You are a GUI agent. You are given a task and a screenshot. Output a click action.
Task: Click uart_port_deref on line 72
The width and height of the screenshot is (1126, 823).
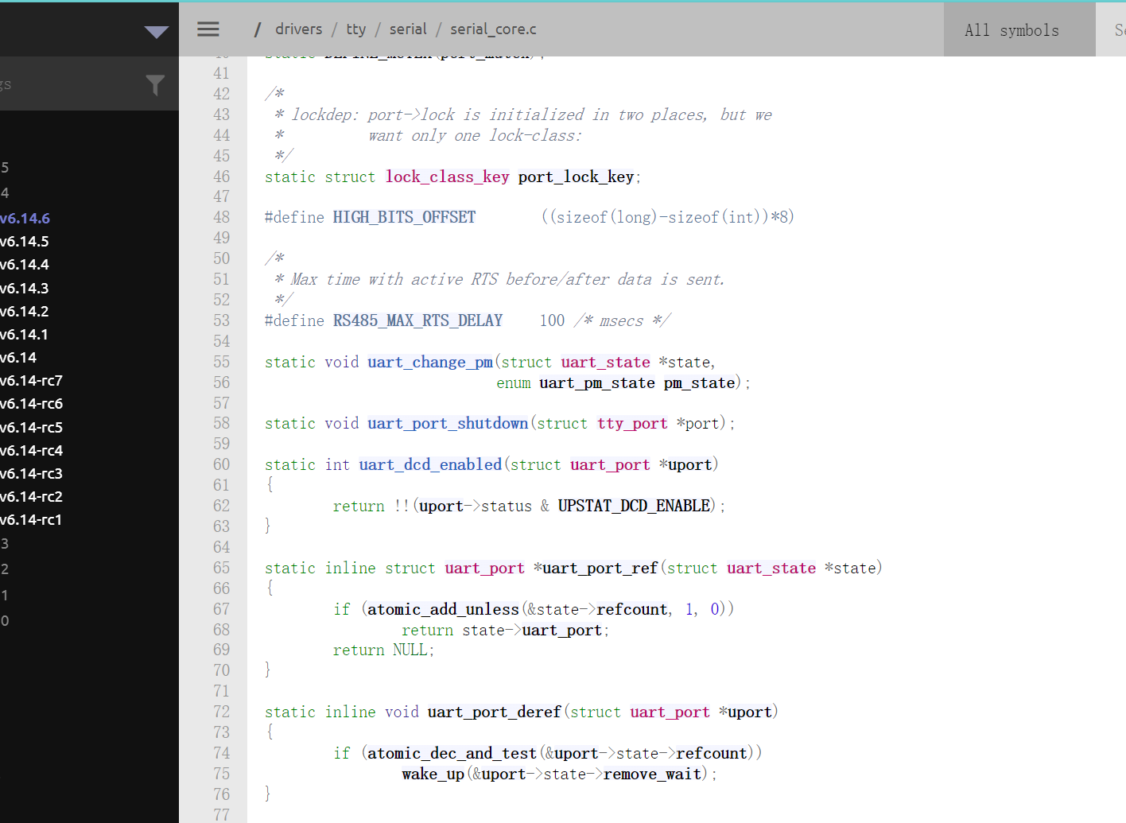pyautogui.click(x=495, y=712)
